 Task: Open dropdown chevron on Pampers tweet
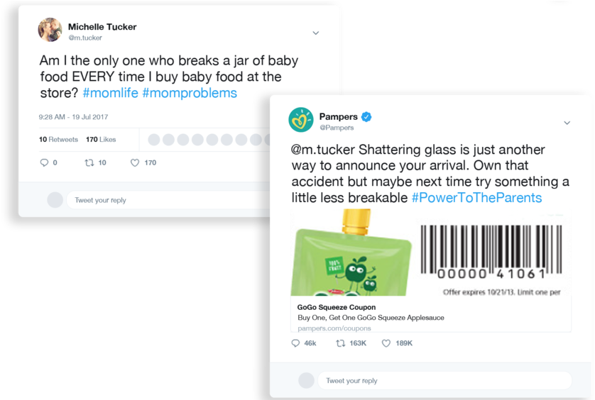click(x=567, y=123)
